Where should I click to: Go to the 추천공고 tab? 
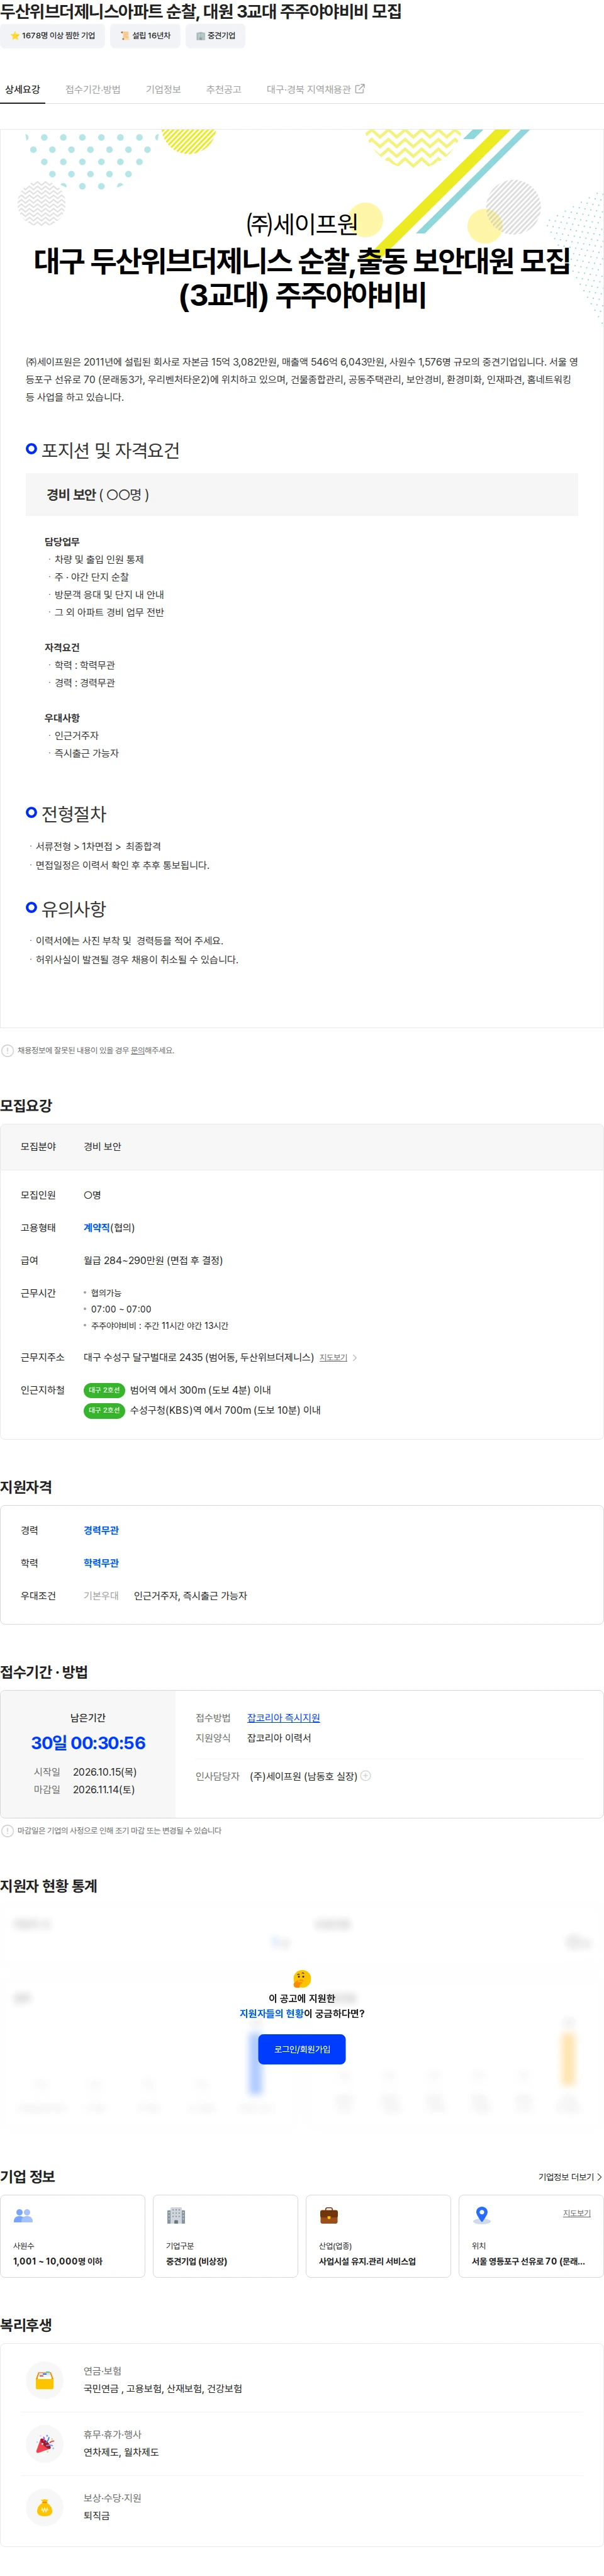point(223,89)
